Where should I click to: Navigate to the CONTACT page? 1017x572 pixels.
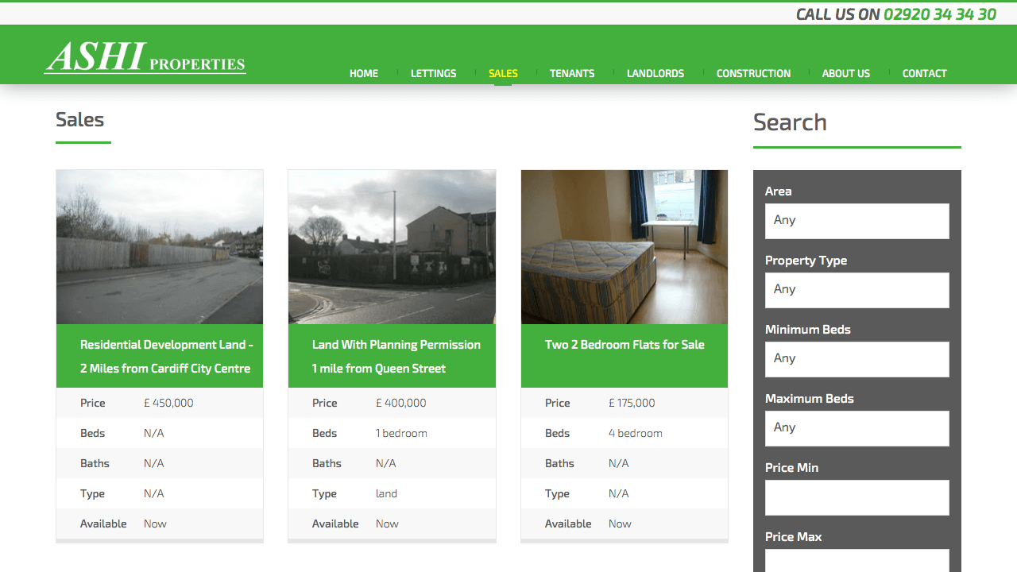[924, 73]
